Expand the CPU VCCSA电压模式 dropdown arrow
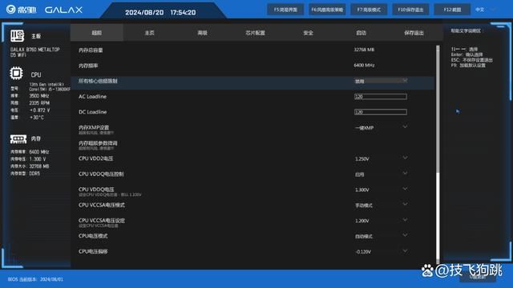513x288 pixels. [x=405, y=204]
